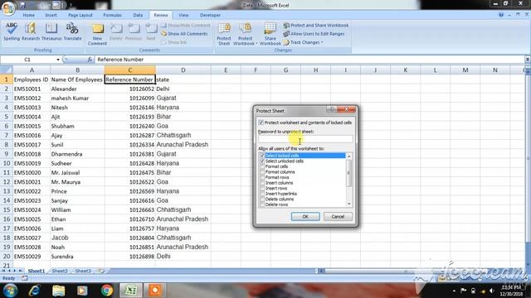Open the Thesaurus tool
This screenshot has height=298, width=531.
[x=51, y=31]
